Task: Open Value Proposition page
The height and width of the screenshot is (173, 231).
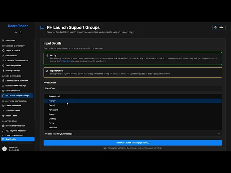Action: pyautogui.click(x=17, y=66)
